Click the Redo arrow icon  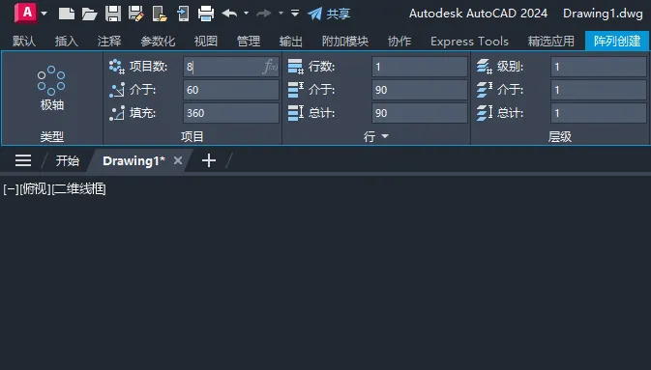tap(264, 14)
